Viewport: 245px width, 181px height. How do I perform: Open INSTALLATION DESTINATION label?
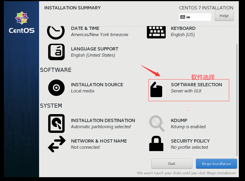[103, 121]
